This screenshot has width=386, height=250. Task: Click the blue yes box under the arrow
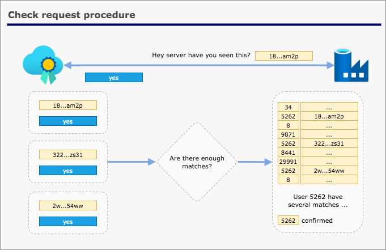pyautogui.click(x=114, y=77)
